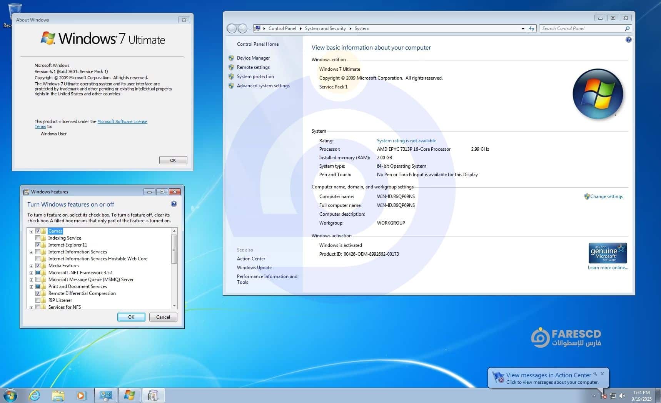Viewport: 661px width, 403px height.
Task: Click the shield icon beside System protection
Action: [231, 77]
